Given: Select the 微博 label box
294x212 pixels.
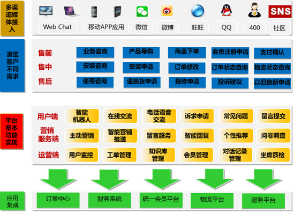Looking at the screenshot, I should point(168,27).
